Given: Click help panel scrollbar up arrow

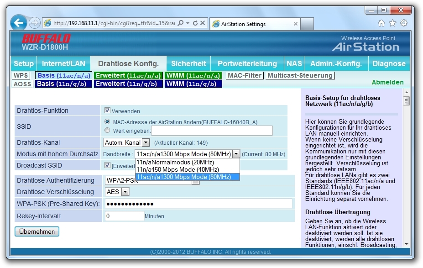Looking at the screenshot, I should pos(406,93).
